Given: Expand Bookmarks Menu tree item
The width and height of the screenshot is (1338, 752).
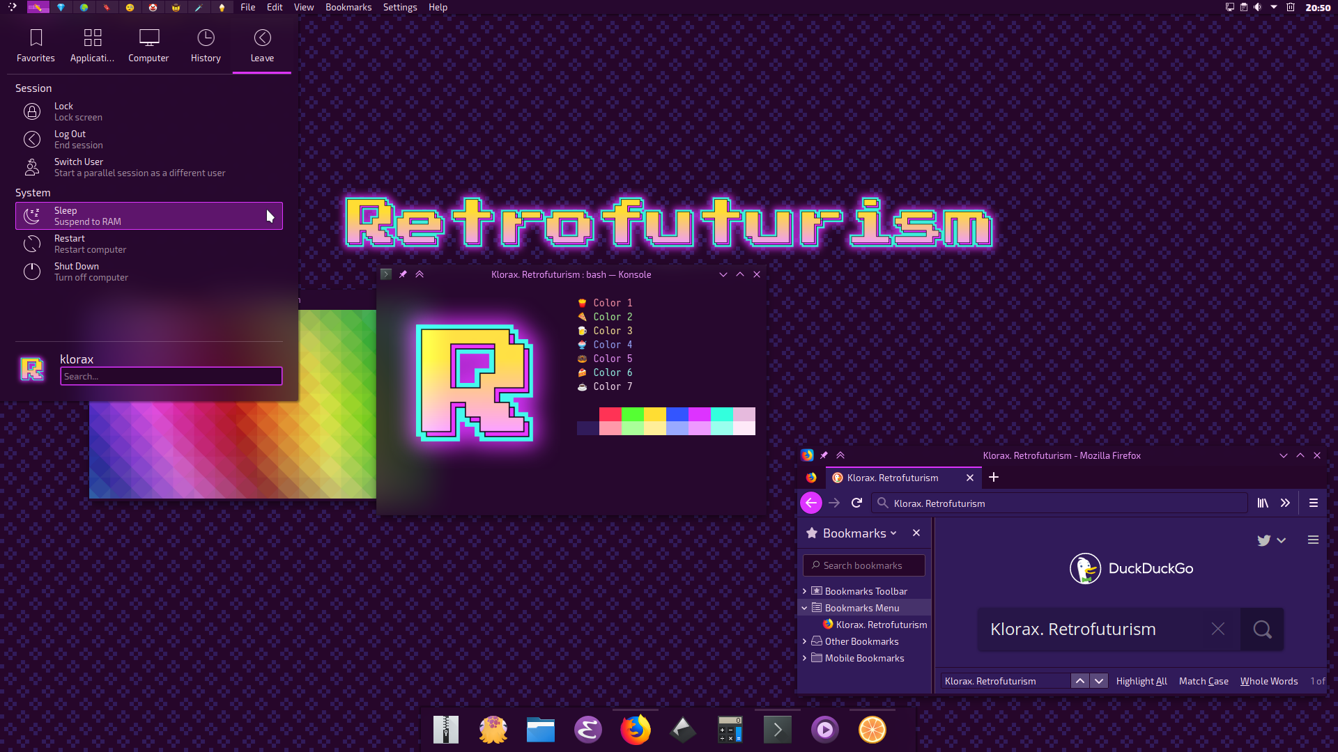Looking at the screenshot, I should coord(805,607).
